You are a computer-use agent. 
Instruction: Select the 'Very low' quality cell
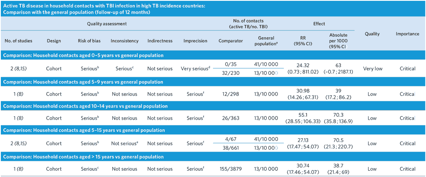pos(372,69)
